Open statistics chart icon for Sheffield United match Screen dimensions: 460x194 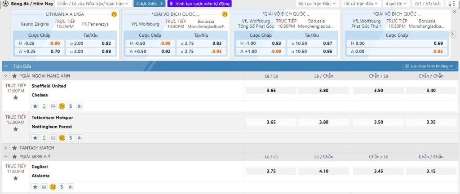click(80, 106)
